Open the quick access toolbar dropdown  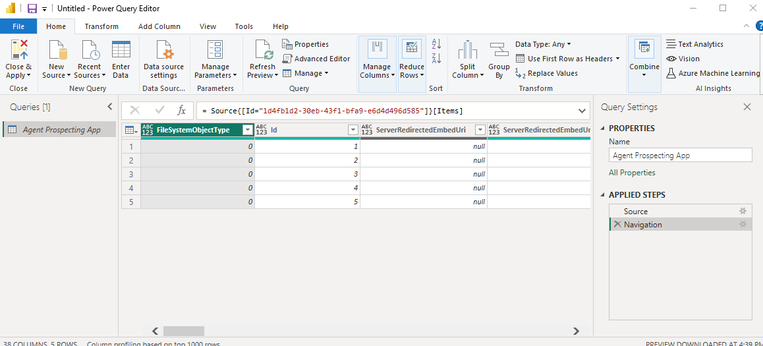[x=44, y=9]
